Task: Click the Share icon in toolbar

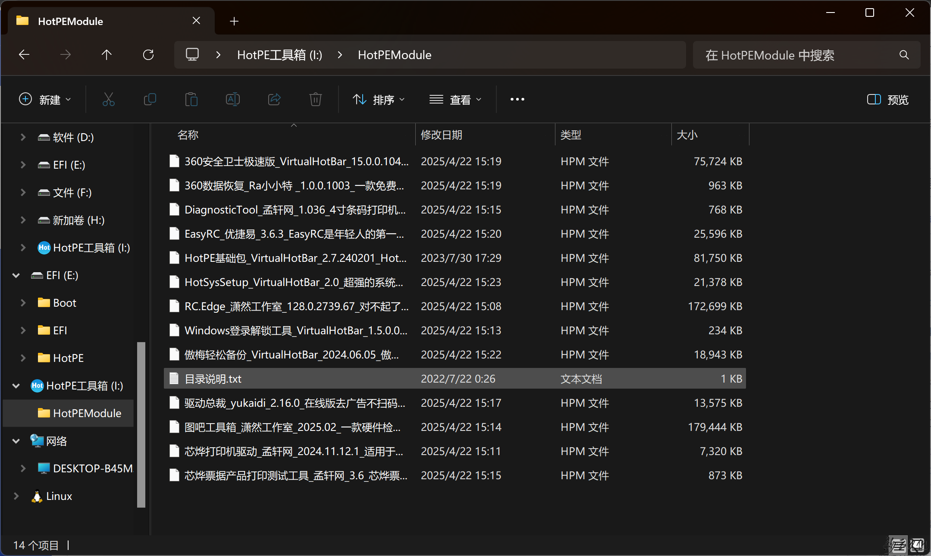Action: [274, 100]
